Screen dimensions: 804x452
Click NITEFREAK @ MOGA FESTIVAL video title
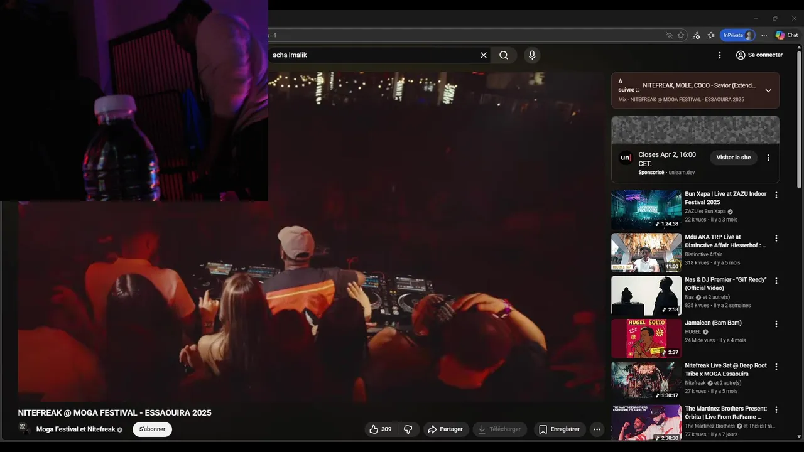click(114, 412)
